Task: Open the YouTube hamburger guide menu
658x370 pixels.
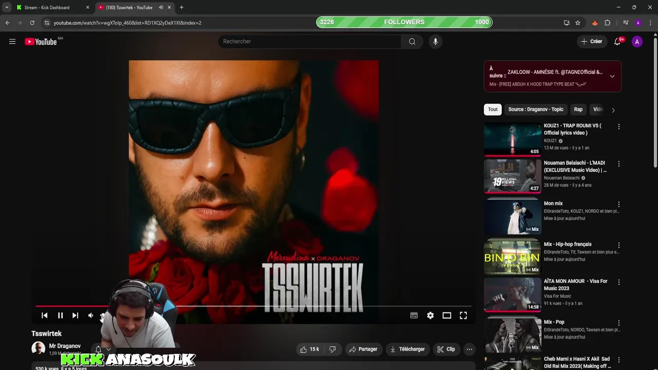Action: [x=12, y=42]
